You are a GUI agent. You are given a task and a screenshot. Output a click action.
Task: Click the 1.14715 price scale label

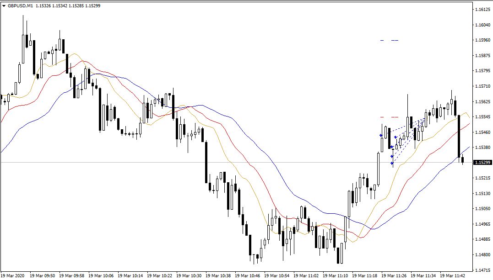pyautogui.click(x=482, y=270)
